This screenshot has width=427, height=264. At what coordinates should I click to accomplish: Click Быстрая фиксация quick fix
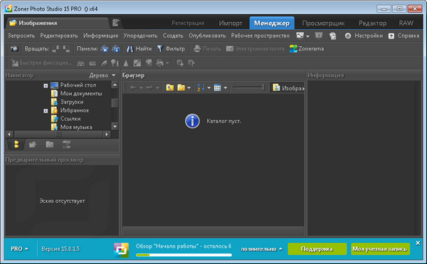point(42,63)
